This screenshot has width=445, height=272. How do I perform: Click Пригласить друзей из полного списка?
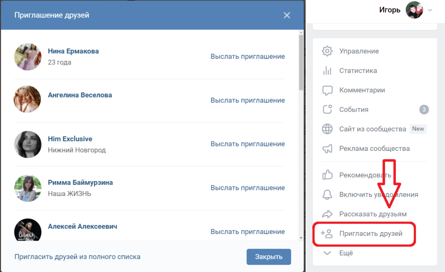click(x=77, y=257)
